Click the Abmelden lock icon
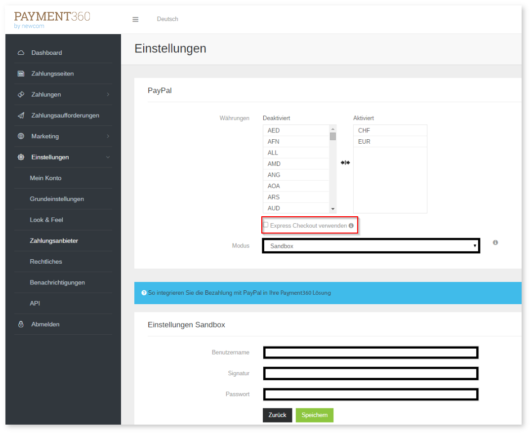531x434 pixels. coord(21,324)
